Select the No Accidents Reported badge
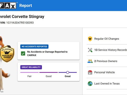 pyautogui.click(x=34, y=46)
